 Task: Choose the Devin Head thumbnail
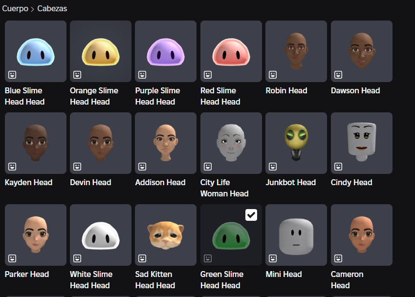tap(101, 143)
